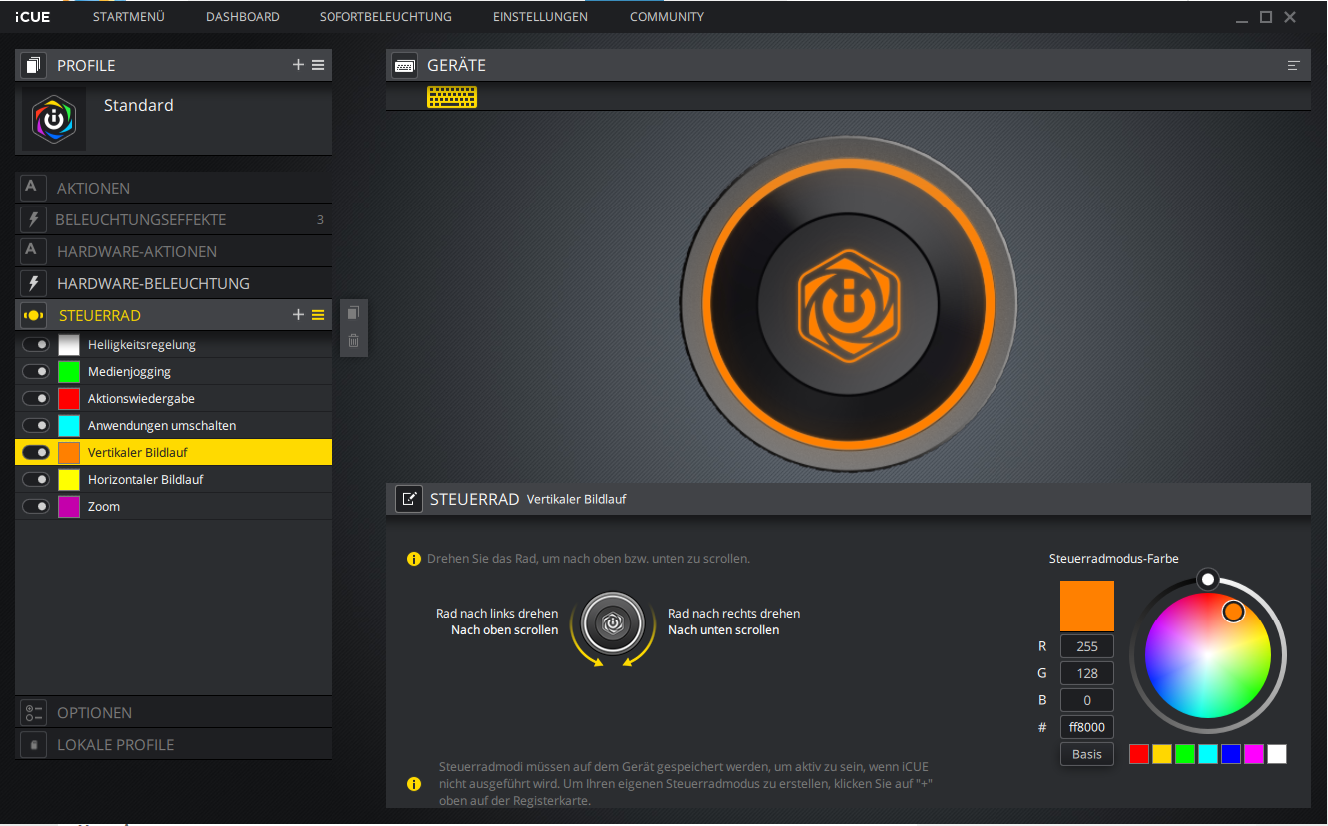Open the Community tab
The width and height of the screenshot is (1328, 826).
pos(667,17)
